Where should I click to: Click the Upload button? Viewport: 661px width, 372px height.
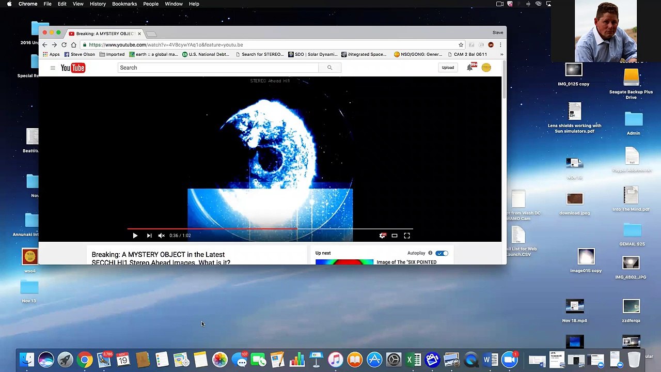(448, 68)
